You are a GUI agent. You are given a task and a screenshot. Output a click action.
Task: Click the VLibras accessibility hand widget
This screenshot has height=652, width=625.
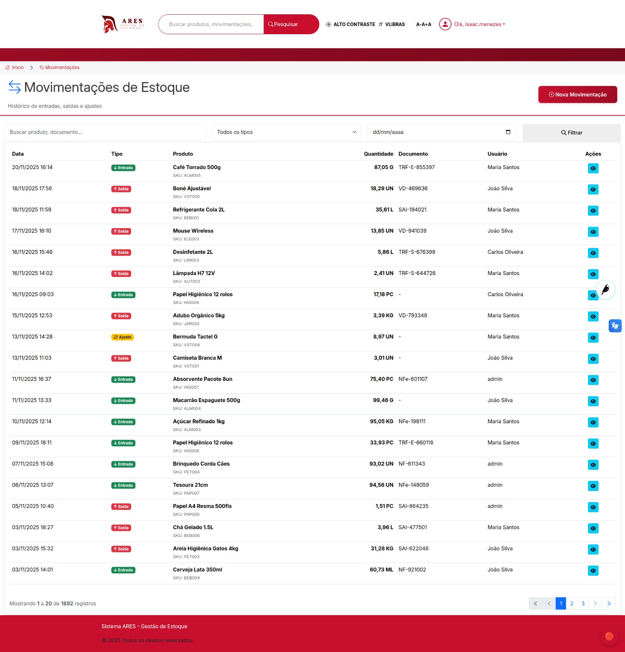tap(615, 326)
